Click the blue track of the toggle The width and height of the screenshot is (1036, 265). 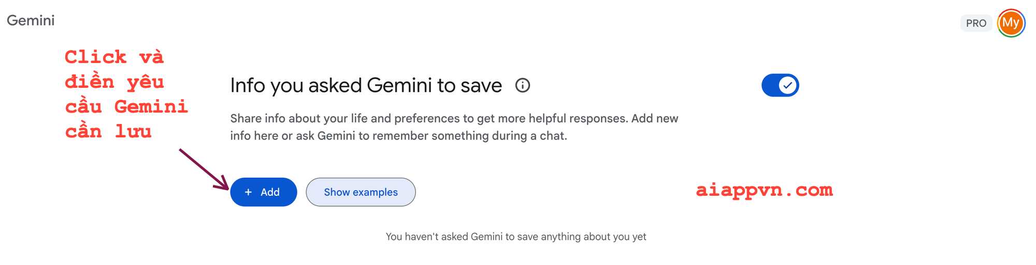770,85
